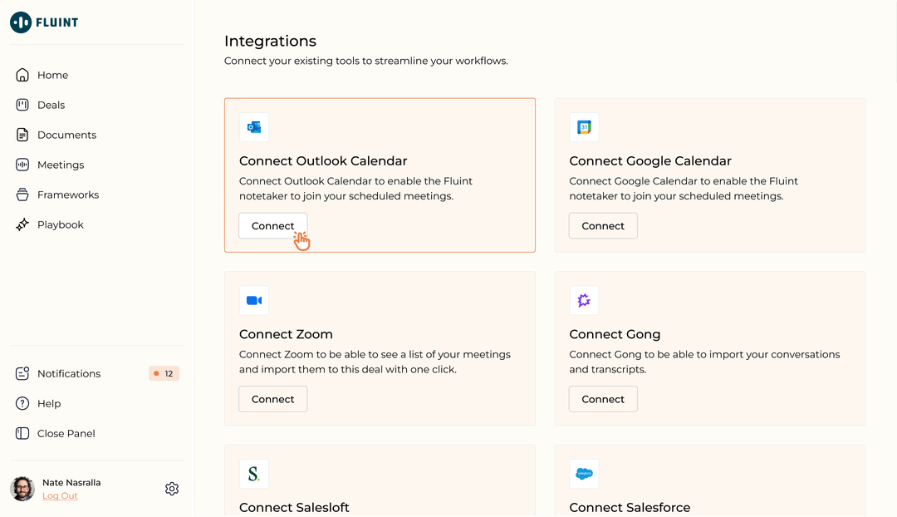Image resolution: width=897 pixels, height=517 pixels.
Task: Click Nate Nasralla's profile picture
Action: click(x=22, y=488)
